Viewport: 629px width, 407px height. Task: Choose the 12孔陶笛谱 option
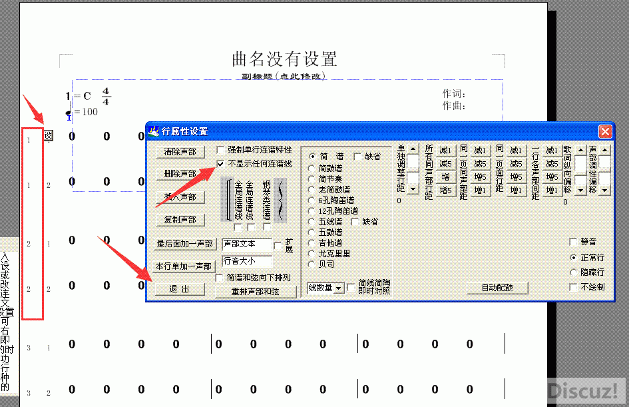click(312, 210)
